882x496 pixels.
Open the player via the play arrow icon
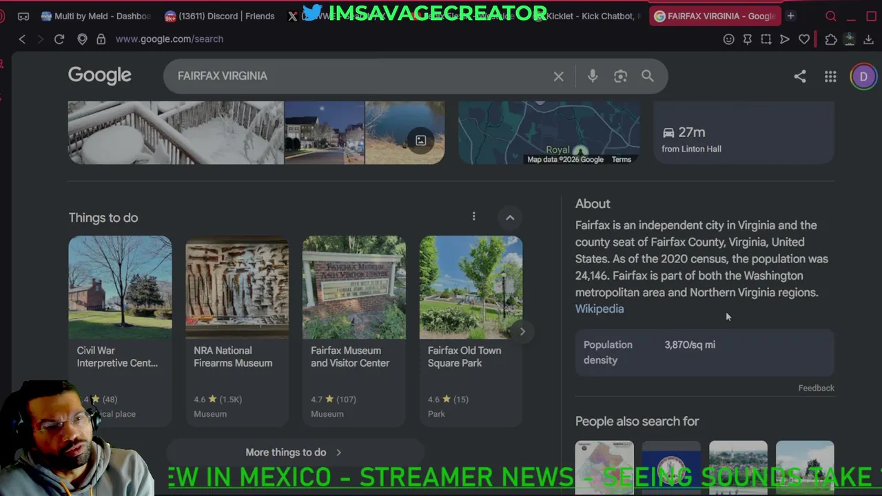click(784, 39)
